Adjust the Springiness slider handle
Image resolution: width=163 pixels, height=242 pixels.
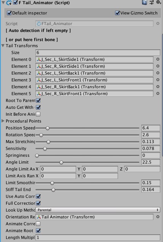coord(37,156)
